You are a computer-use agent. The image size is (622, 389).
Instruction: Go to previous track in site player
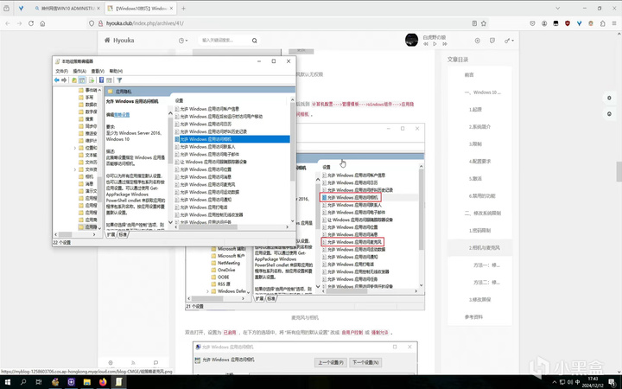point(426,44)
